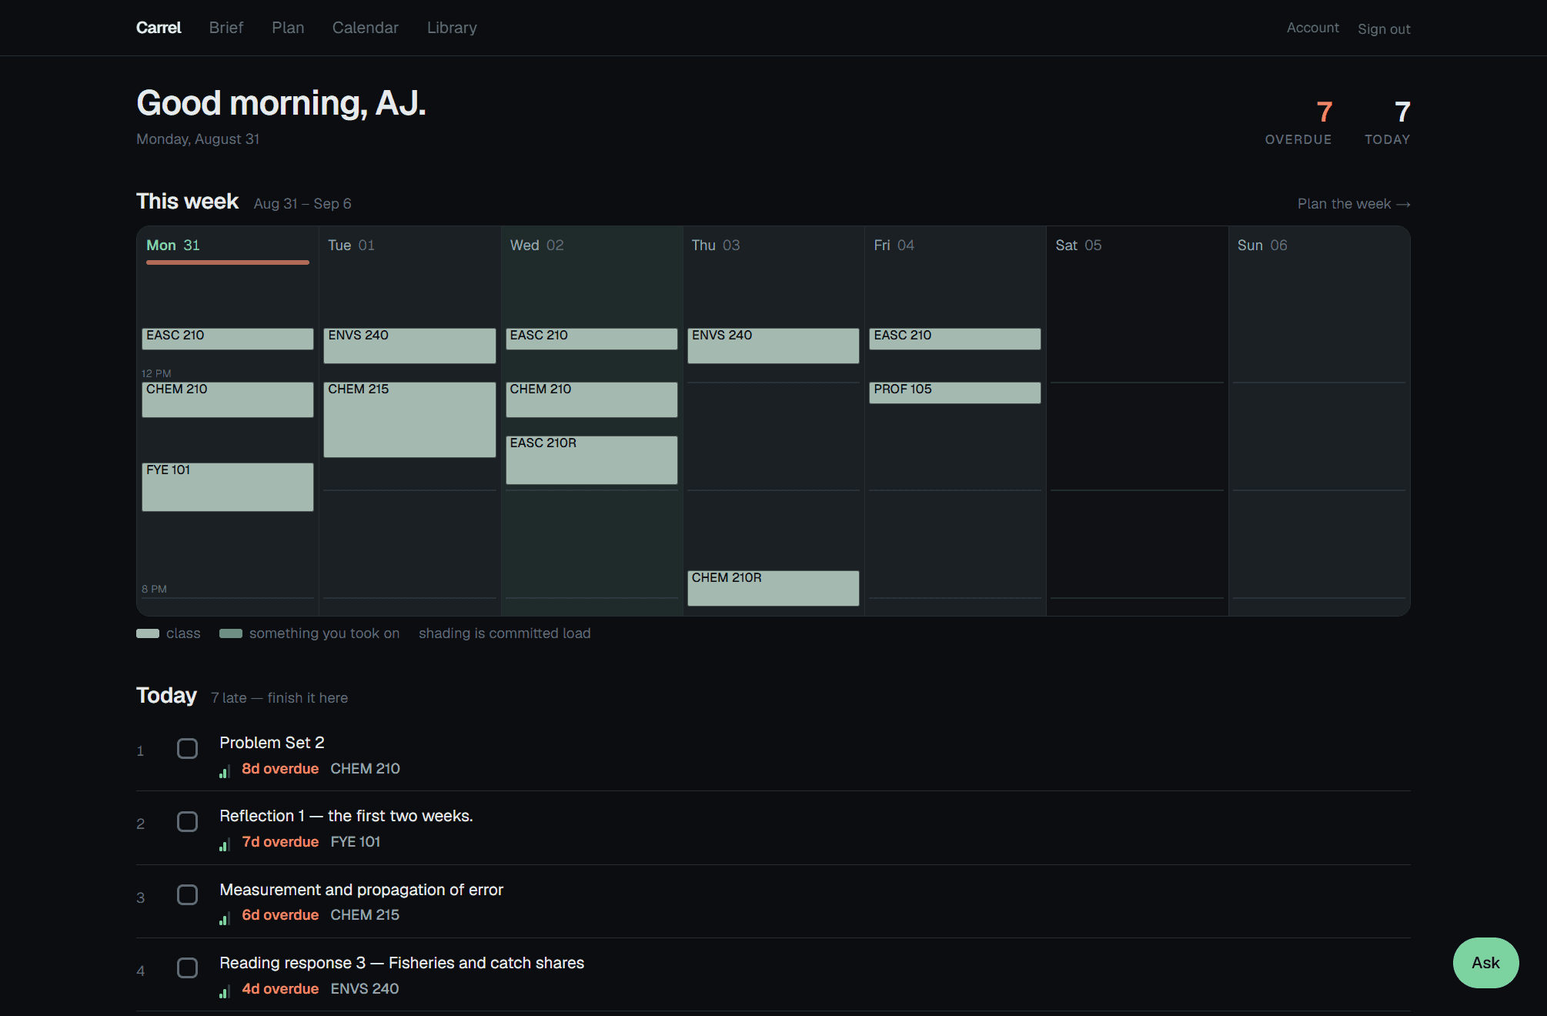
Task: Check off Problem Set 2
Action: pos(187,748)
